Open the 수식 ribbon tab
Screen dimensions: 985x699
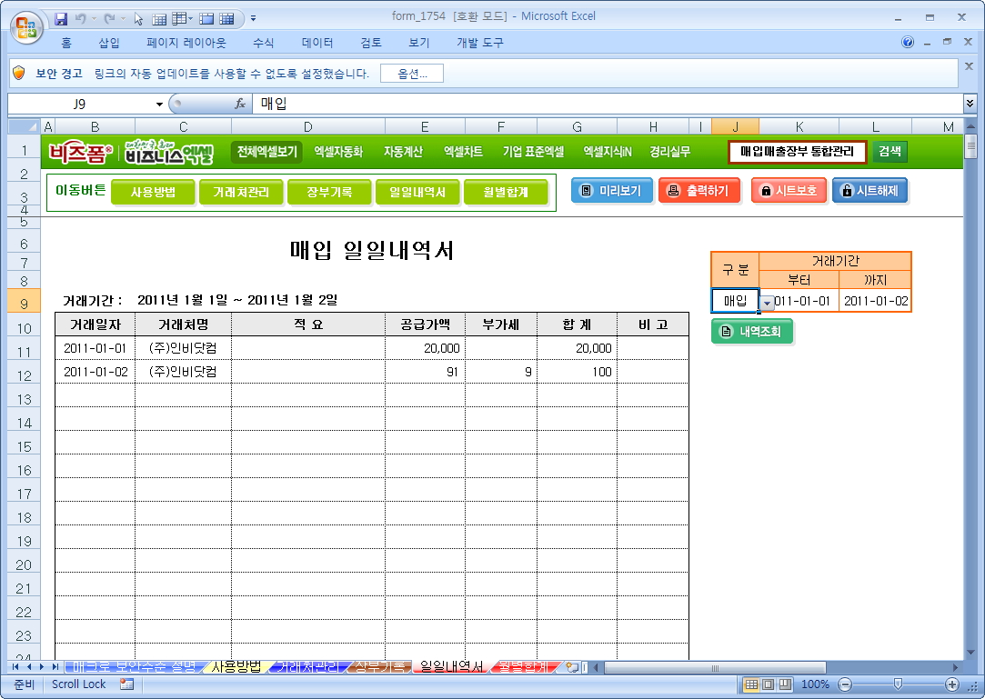pos(263,43)
